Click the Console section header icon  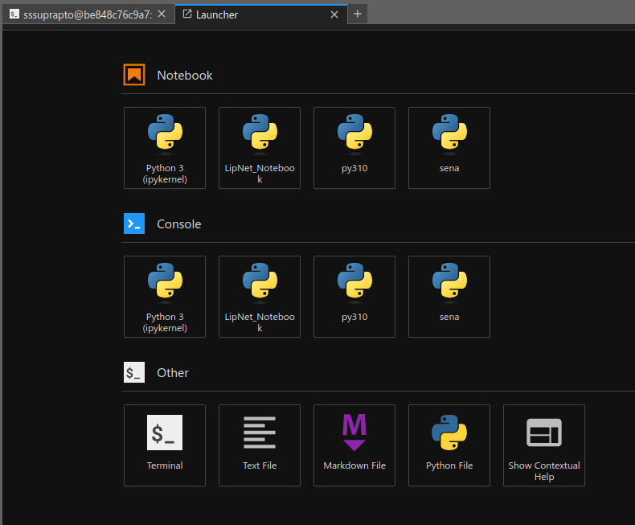[134, 224]
